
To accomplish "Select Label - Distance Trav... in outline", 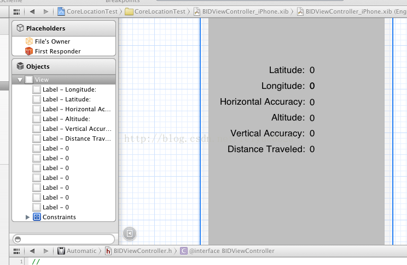I will click(x=77, y=138).
